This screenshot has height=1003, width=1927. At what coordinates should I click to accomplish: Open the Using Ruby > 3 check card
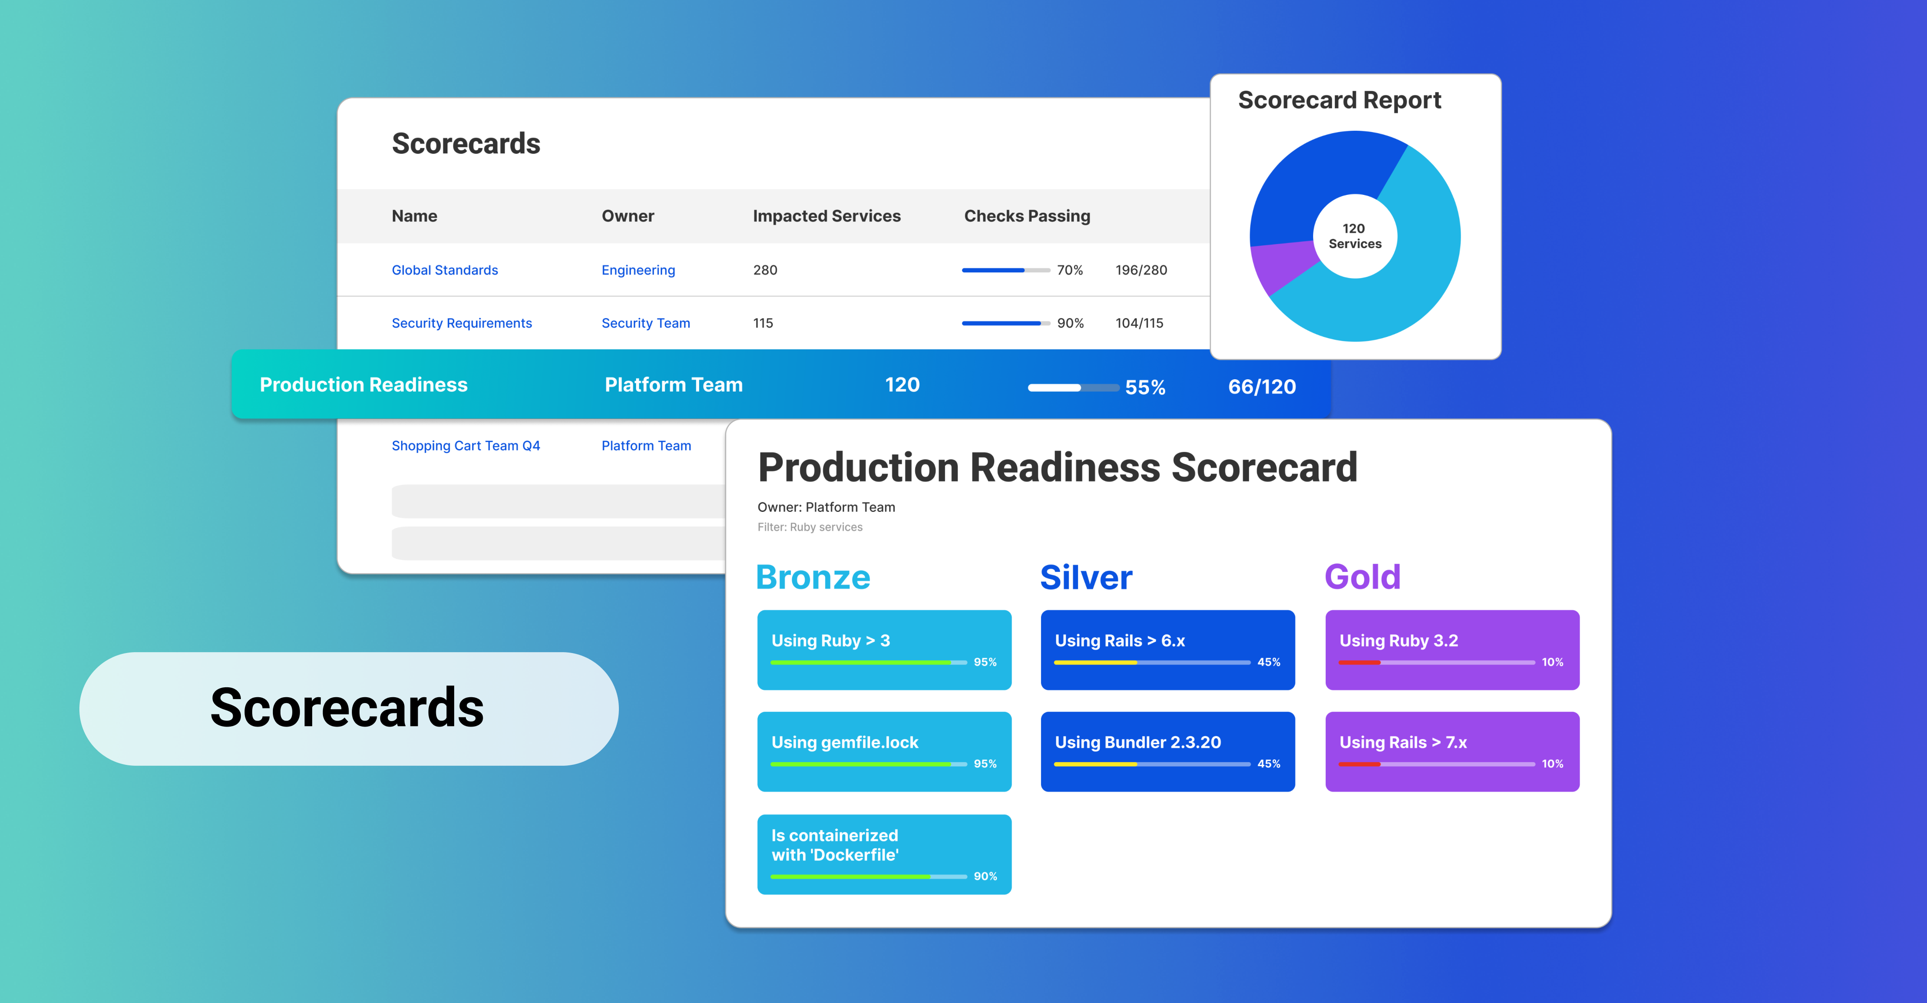click(x=884, y=649)
